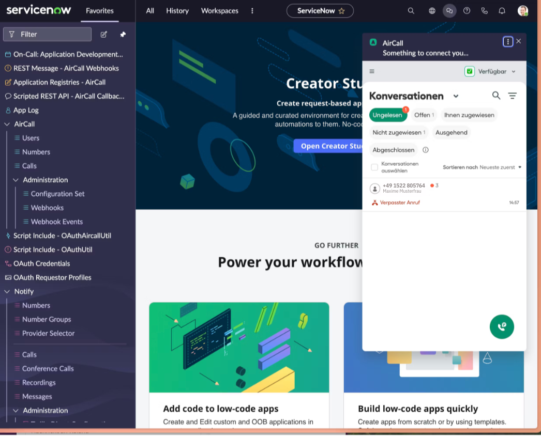
Task: Open Numbers under AirCall
Action: coord(36,152)
